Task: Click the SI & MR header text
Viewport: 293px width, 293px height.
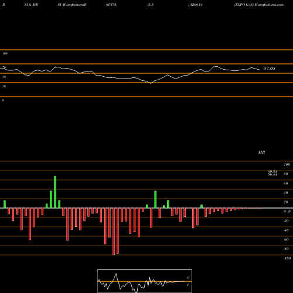Action: pos(31,5)
